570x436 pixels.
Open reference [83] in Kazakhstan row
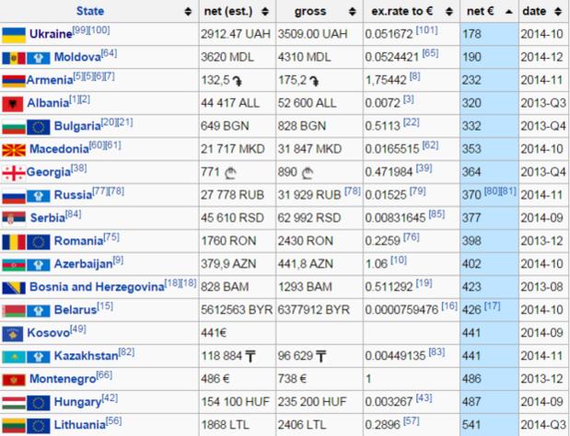click(436, 352)
